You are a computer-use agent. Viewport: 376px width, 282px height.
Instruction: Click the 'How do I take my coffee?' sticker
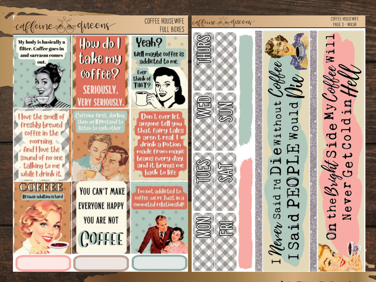pos(101,72)
